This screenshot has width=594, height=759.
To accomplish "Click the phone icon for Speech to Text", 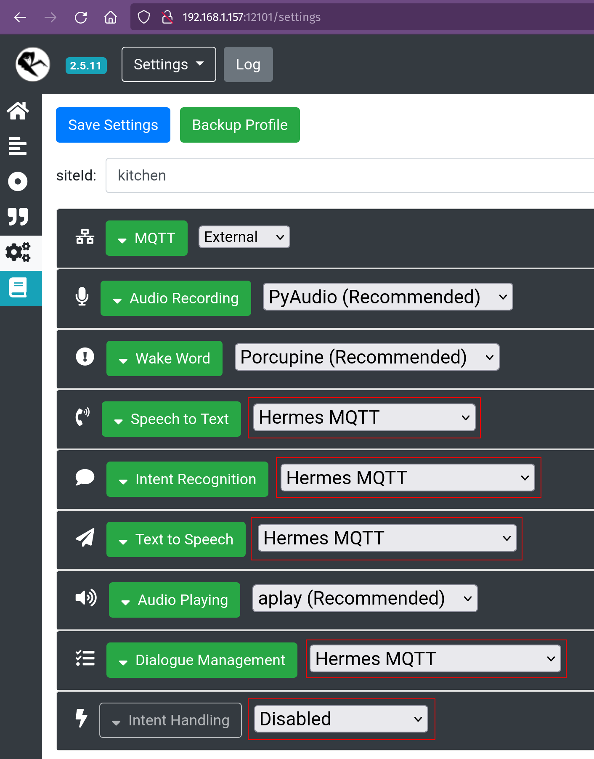I will (82, 417).
